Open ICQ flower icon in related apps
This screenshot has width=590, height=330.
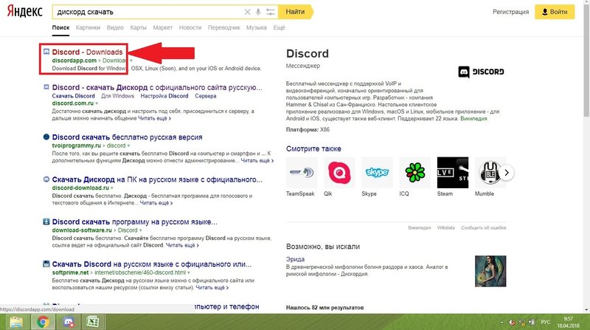click(x=414, y=173)
